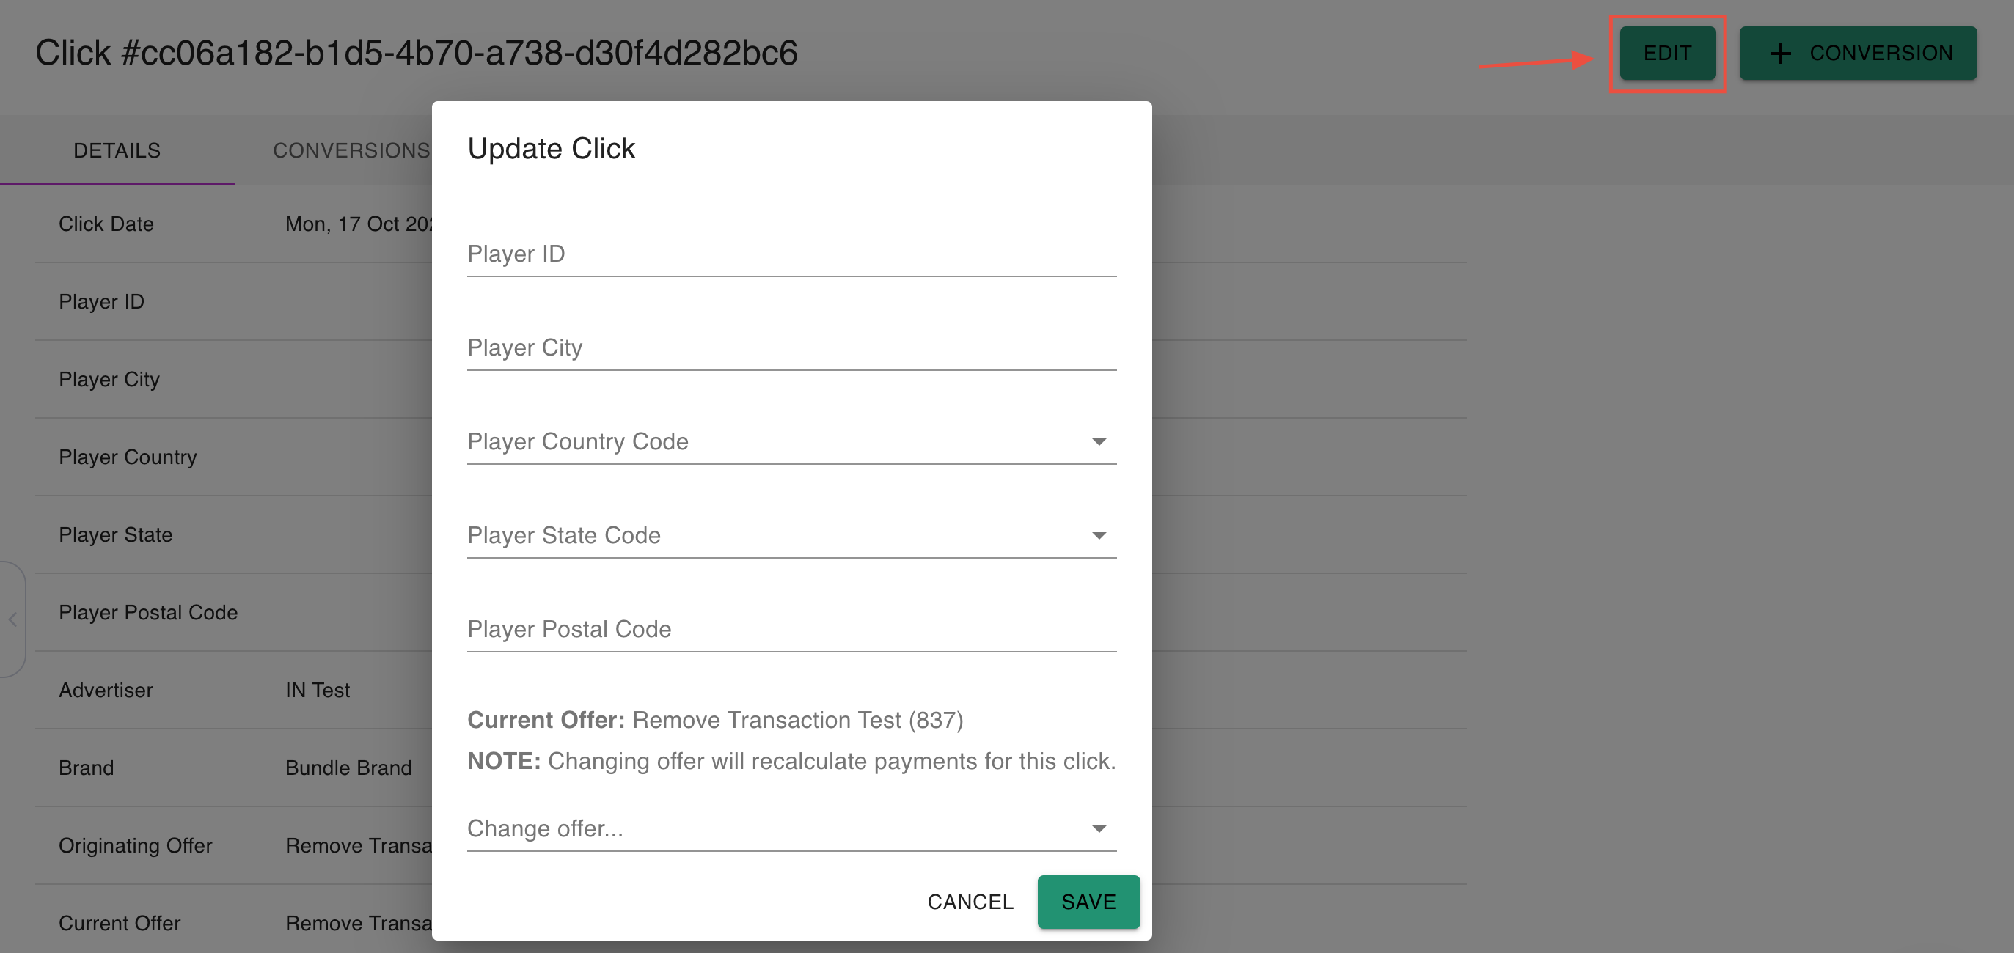Image resolution: width=2014 pixels, height=953 pixels.
Task: Click the Click ID page heading
Action: tap(416, 53)
